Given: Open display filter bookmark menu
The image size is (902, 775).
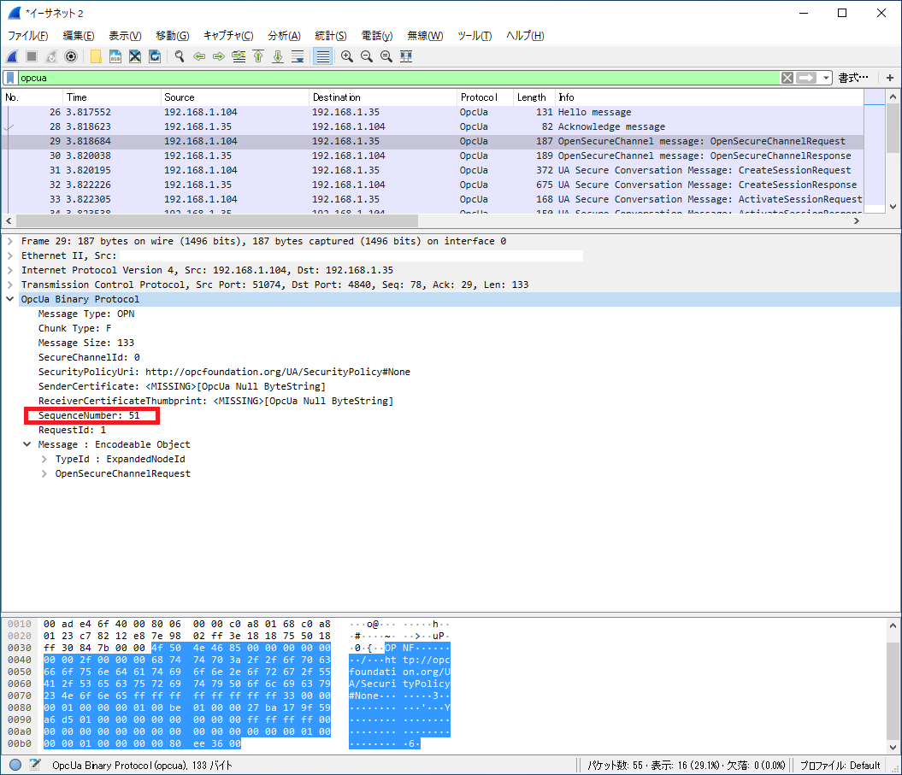Looking at the screenshot, I should tap(10, 78).
